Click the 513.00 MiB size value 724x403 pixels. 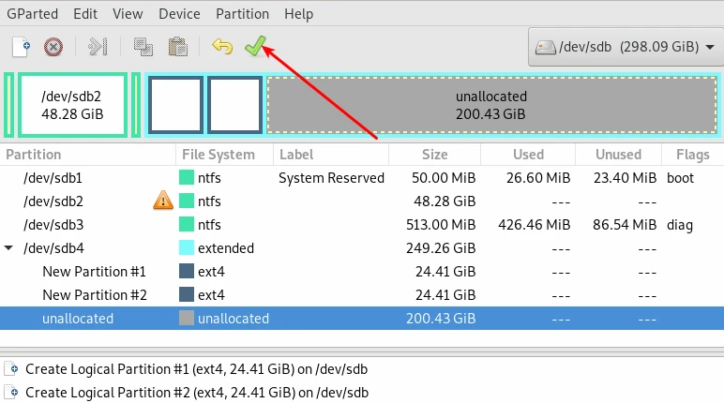coord(441,225)
